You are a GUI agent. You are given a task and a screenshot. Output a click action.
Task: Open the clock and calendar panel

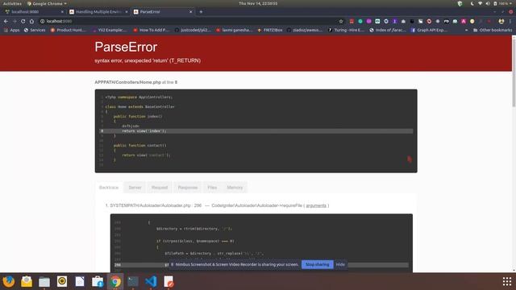(x=258, y=3)
